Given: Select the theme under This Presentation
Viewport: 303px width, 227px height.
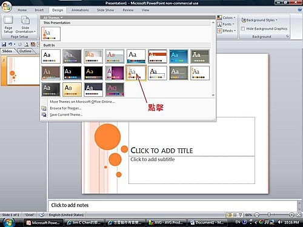Looking at the screenshot, I should pos(51,34).
